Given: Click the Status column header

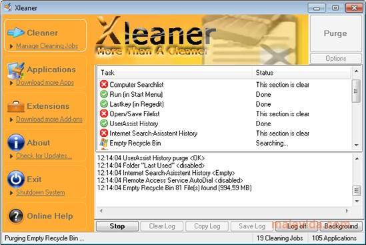Looking at the screenshot, I should tap(301, 73).
